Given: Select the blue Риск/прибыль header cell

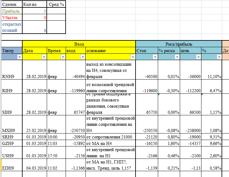Looking at the screenshot, I should 179,44.
